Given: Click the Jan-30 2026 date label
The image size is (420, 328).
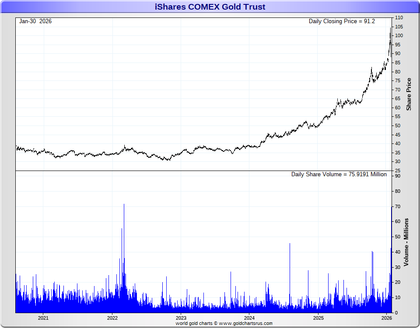Looking at the screenshot, I should 35,21.
